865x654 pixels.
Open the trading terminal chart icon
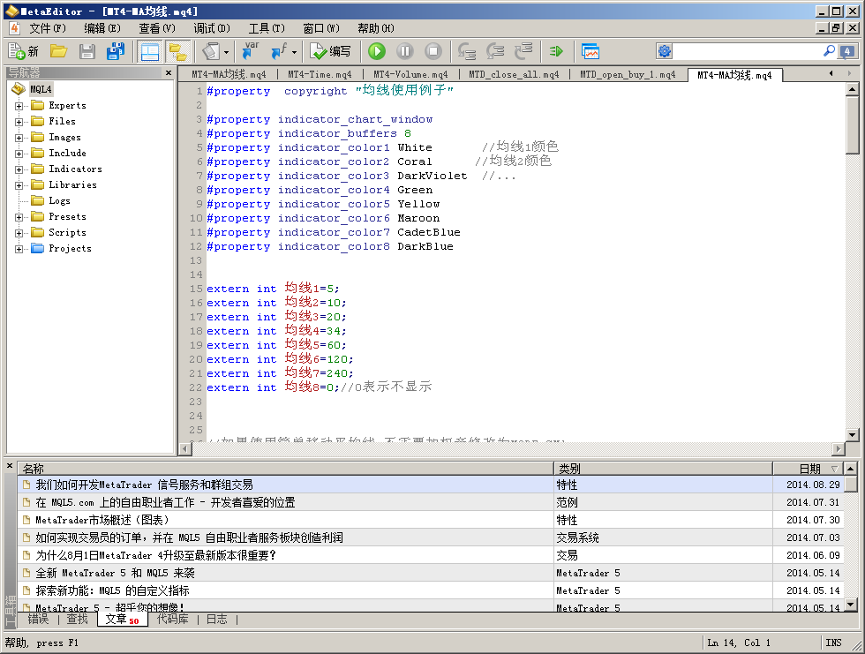(x=590, y=52)
